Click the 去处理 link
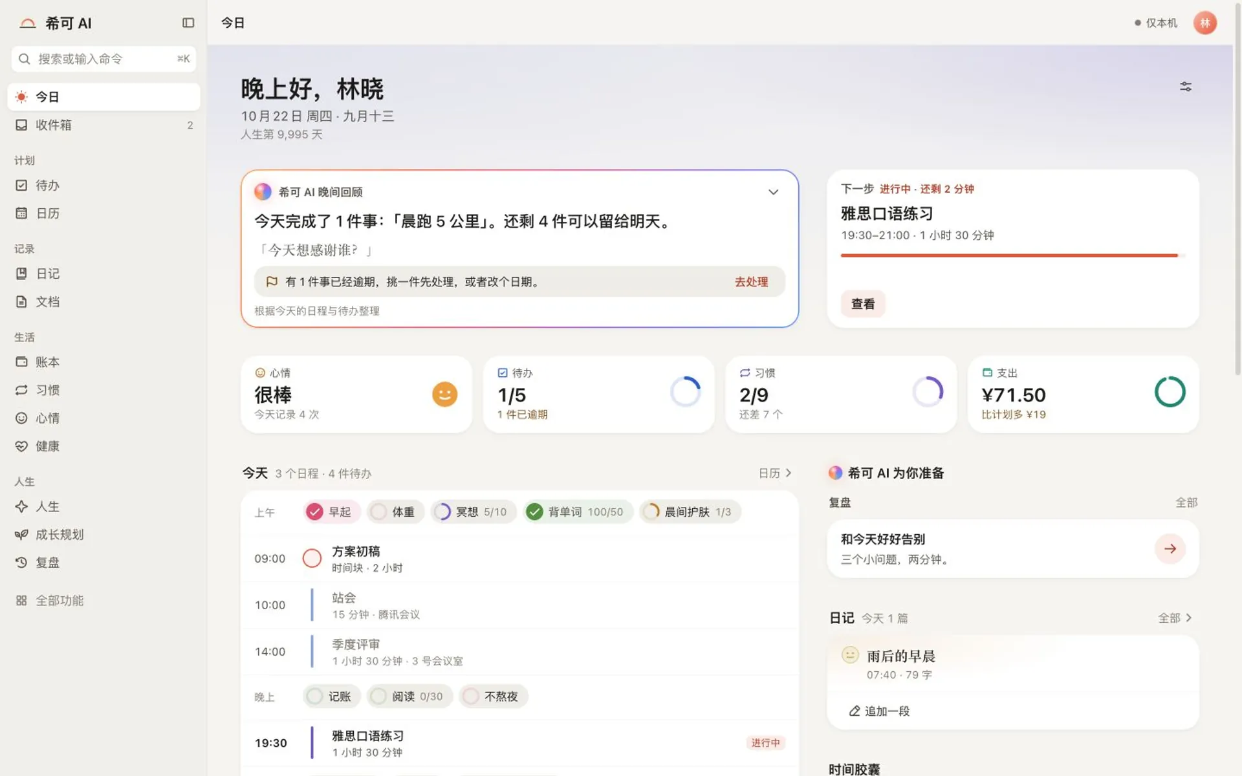This screenshot has height=776, width=1242. [751, 282]
